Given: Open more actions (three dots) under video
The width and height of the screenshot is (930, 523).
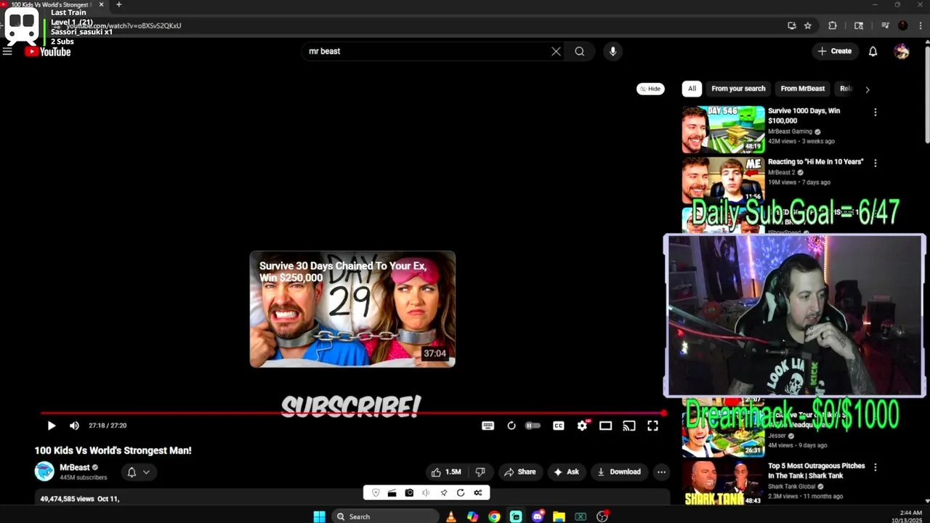Looking at the screenshot, I should 661,471.
